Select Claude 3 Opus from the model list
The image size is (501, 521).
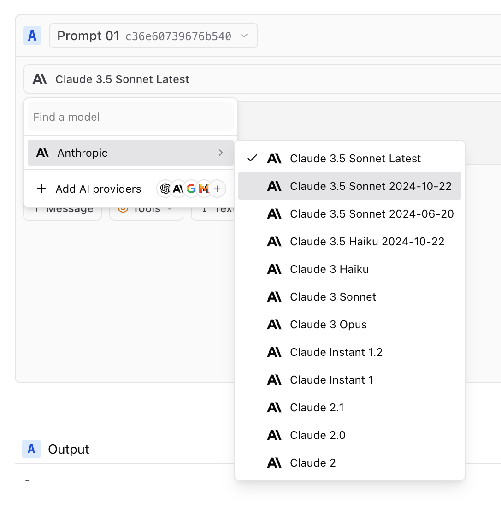(x=328, y=324)
